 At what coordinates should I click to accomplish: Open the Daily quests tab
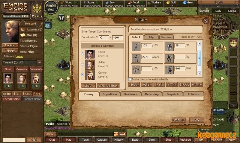[x=218, y=11]
